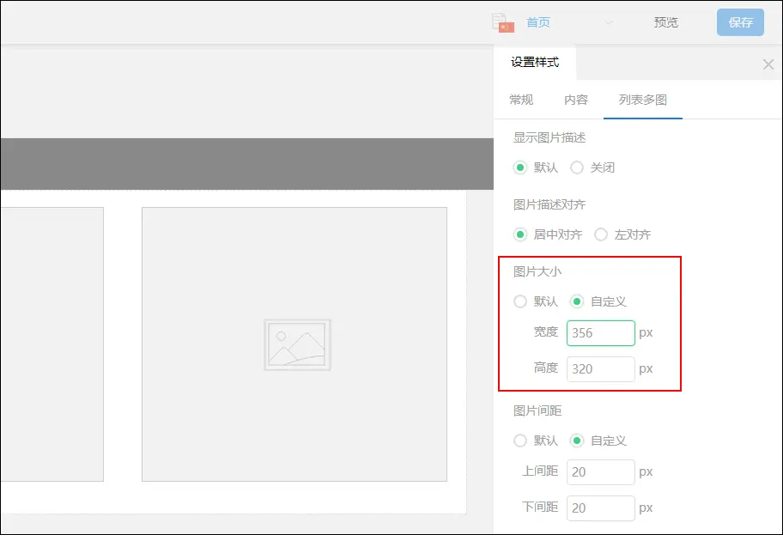Click the 上间距 input field
The image size is (783, 535).
coord(600,472)
